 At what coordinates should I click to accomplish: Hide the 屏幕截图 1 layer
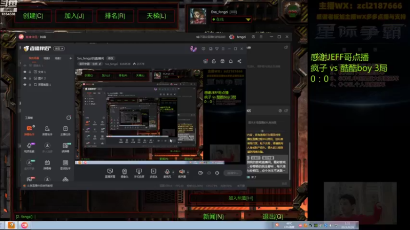tap(25, 84)
